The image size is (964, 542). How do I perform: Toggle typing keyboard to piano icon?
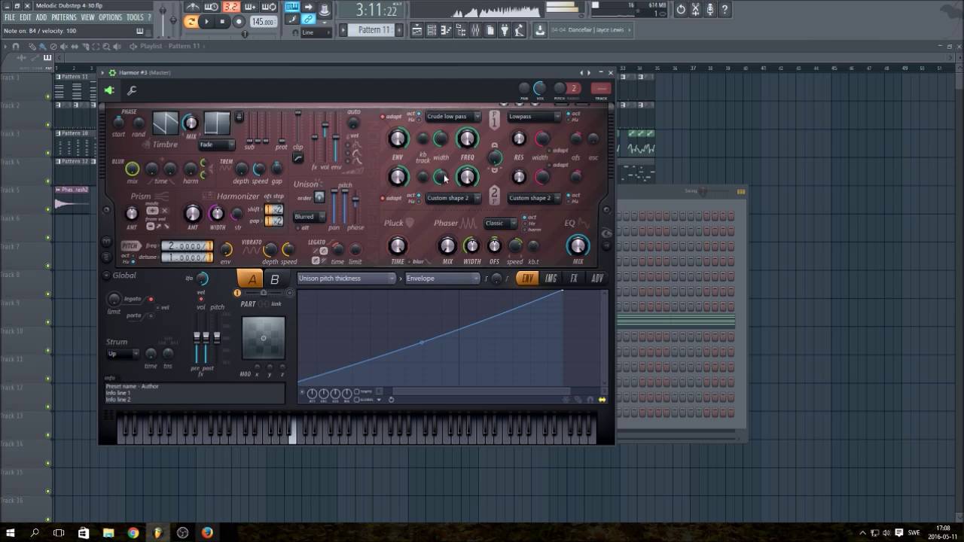[x=292, y=8]
